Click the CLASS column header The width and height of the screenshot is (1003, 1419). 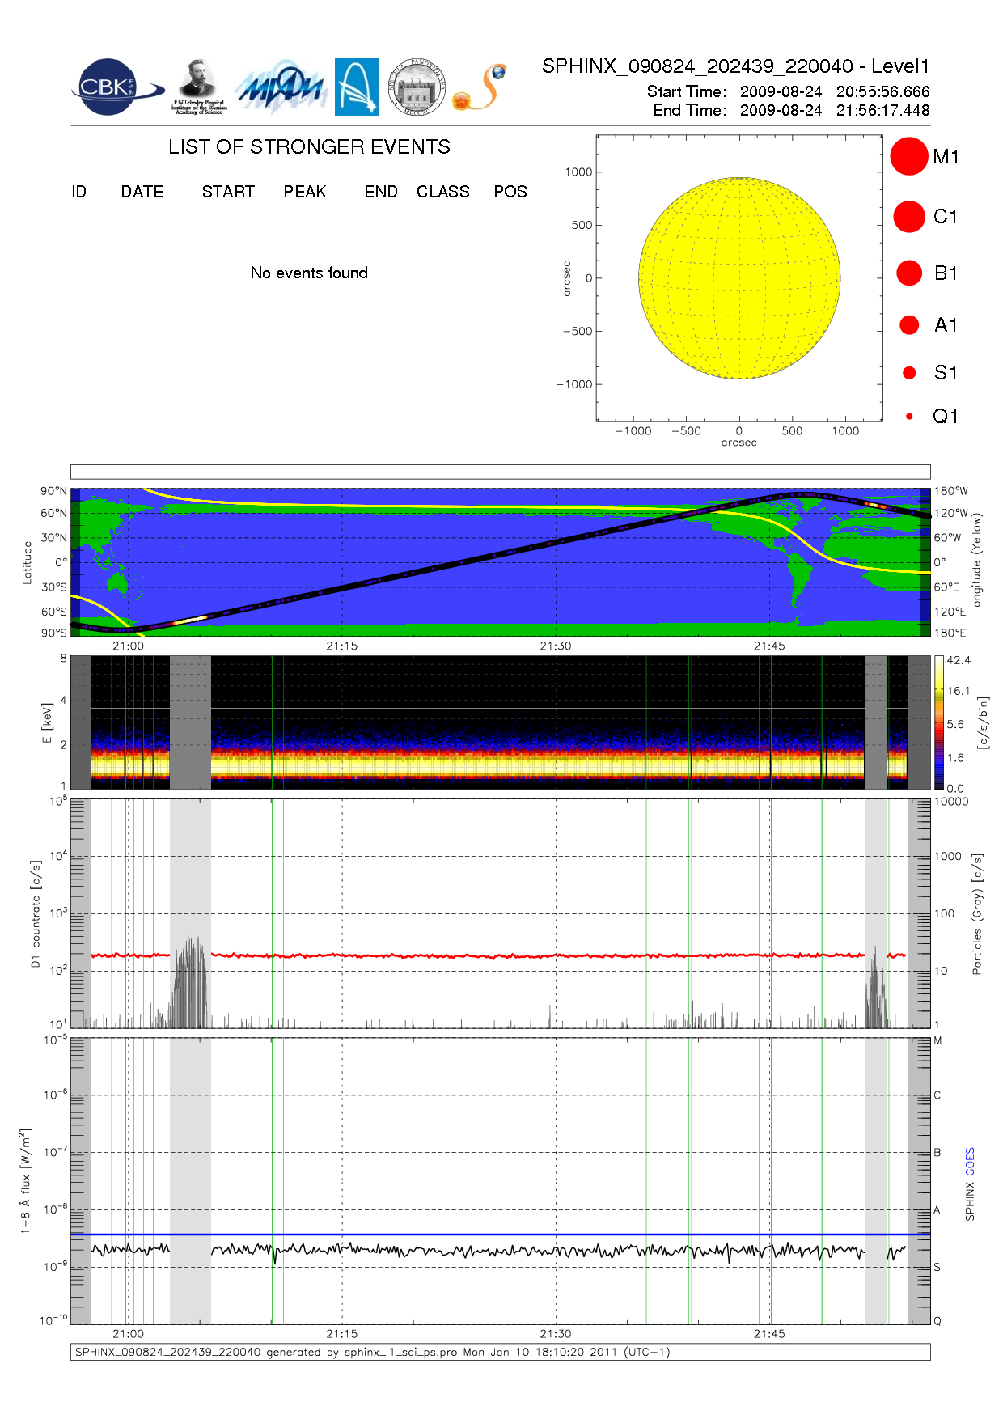[442, 192]
